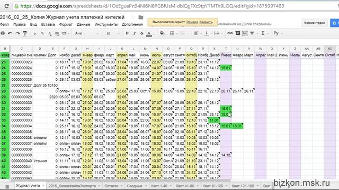Image resolution: width=339 pixels, height=190 pixels.
Task: Open 2016_КопияФайлаЭкспорта tab dropdown arrow
Action: (99, 186)
